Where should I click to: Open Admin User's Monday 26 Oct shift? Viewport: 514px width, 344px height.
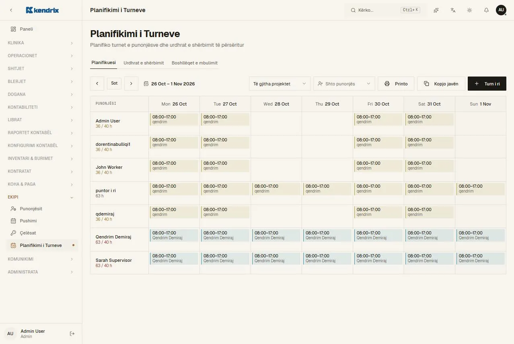pyautogui.click(x=174, y=119)
